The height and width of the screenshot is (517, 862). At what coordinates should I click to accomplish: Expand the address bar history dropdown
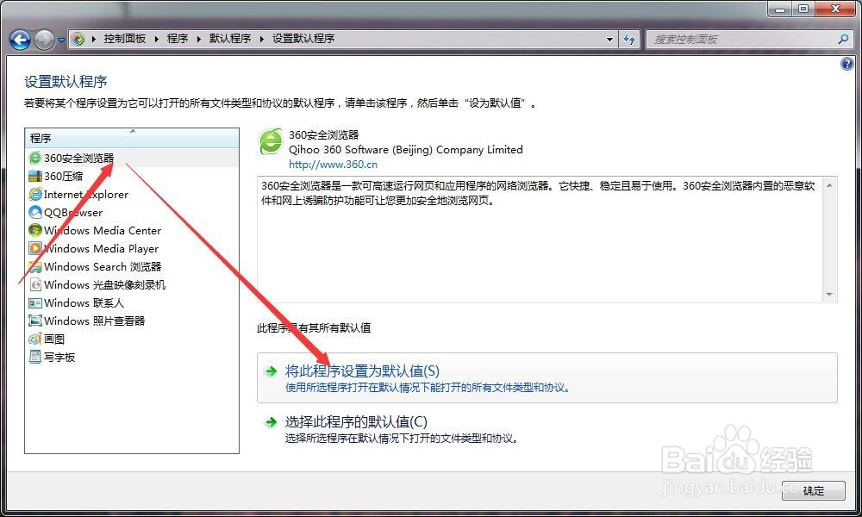(x=609, y=39)
